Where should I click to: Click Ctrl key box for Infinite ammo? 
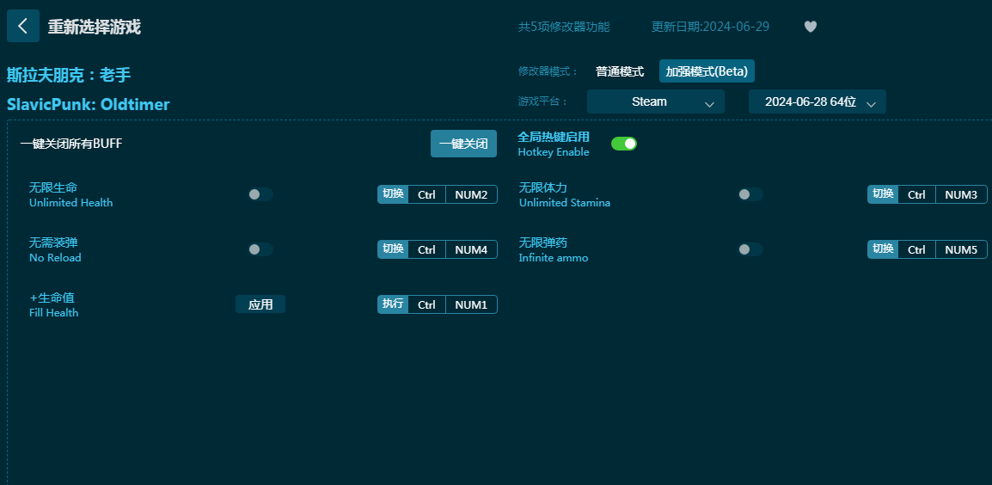916,249
